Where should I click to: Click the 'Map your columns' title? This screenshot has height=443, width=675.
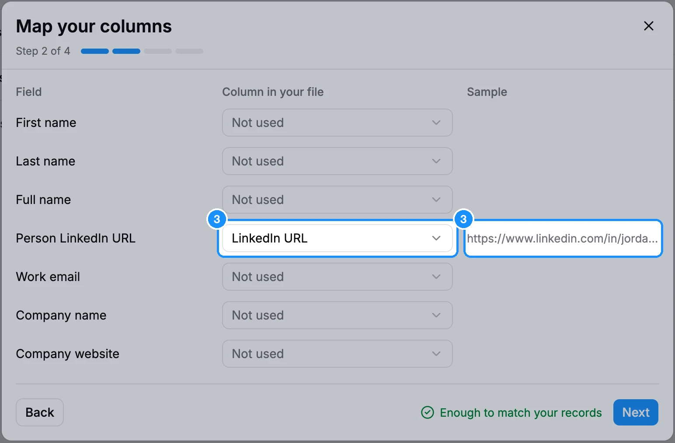94,26
